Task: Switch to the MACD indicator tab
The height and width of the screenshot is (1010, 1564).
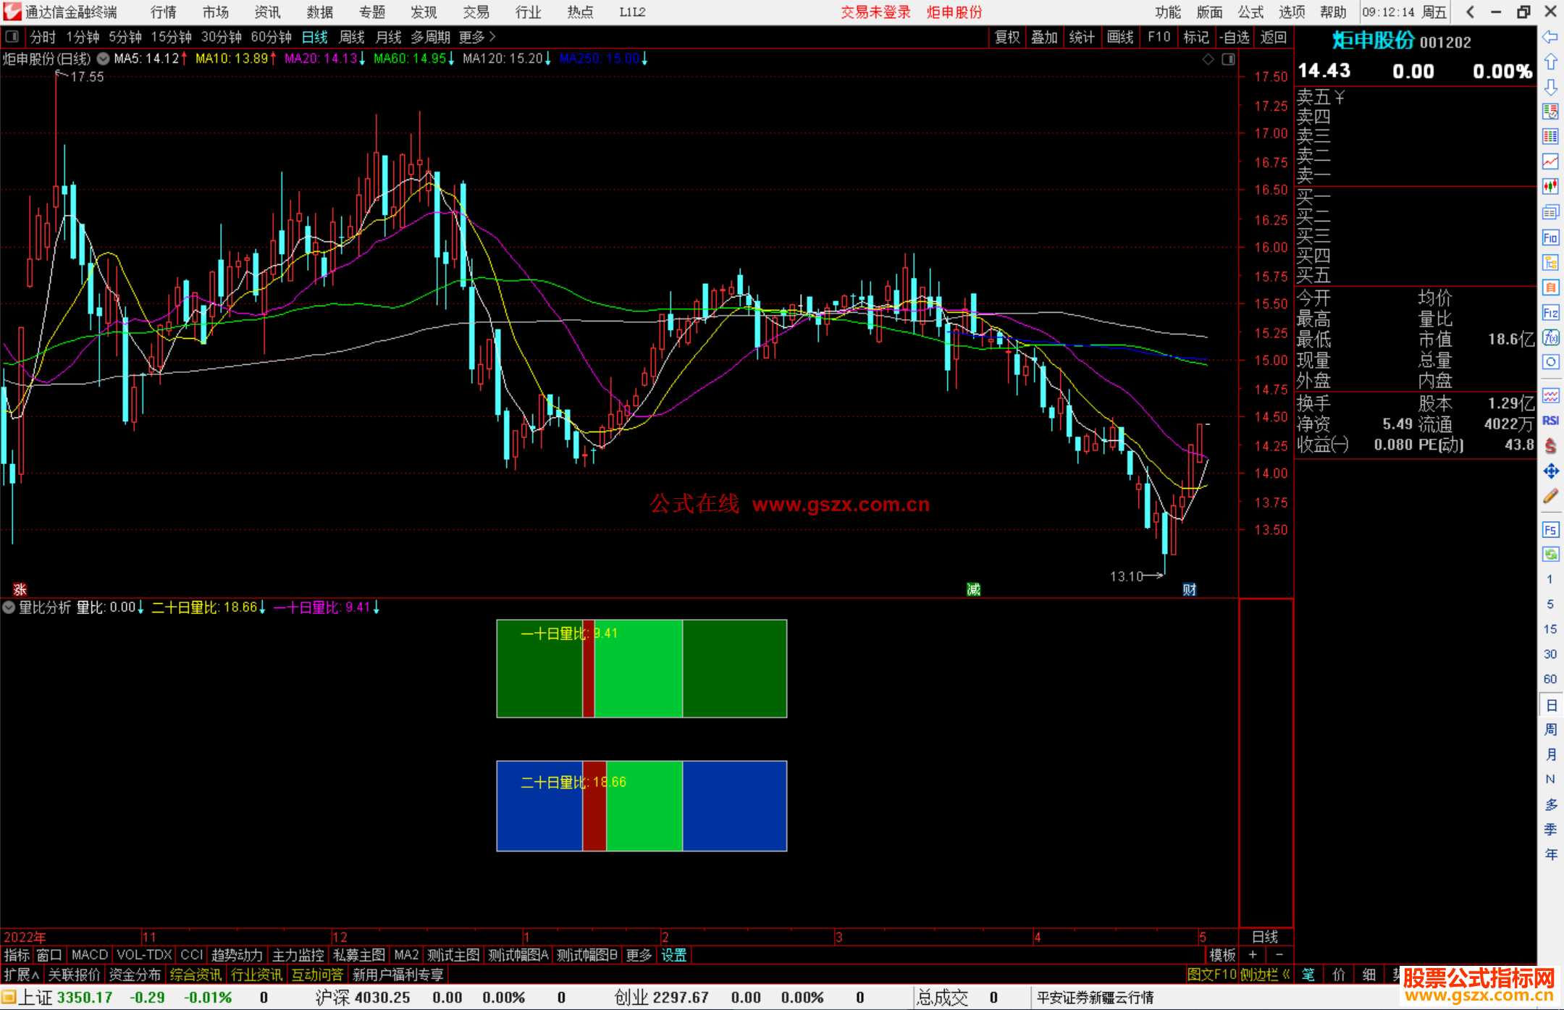Action: (90, 955)
